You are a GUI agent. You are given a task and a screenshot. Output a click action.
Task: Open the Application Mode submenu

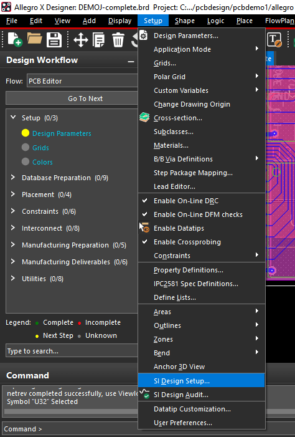(x=202, y=49)
